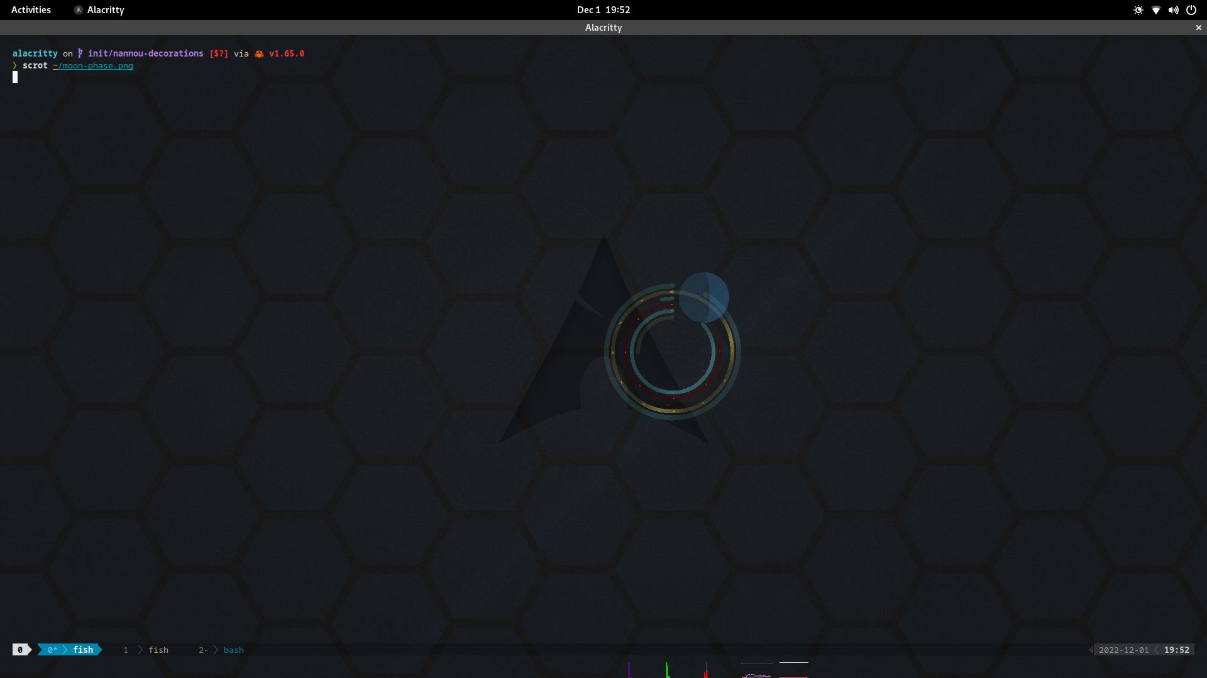Open the Activities overview

31,10
